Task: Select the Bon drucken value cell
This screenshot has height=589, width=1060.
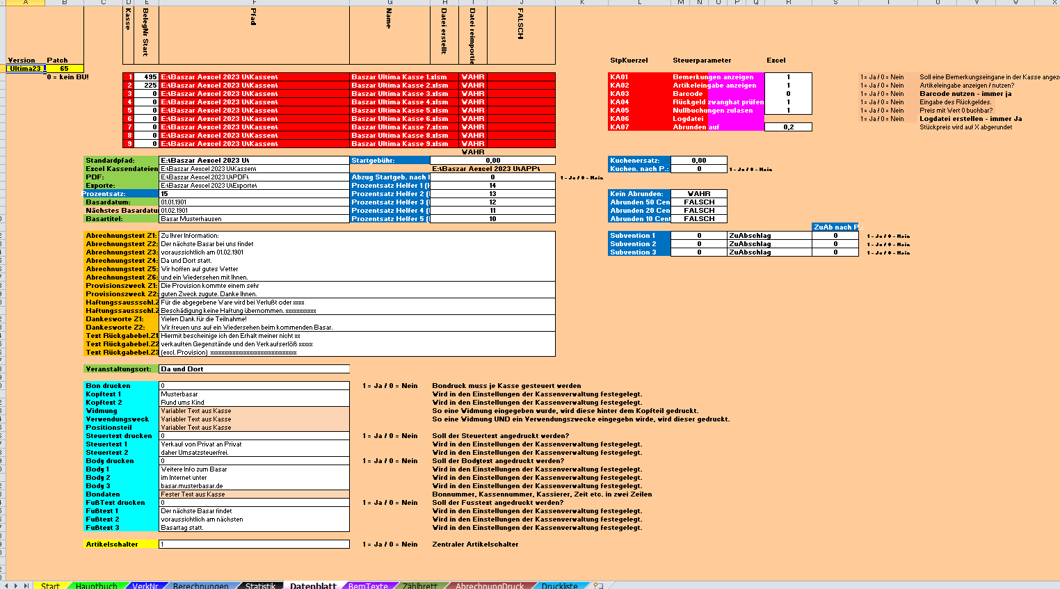Action: [254, 386]
